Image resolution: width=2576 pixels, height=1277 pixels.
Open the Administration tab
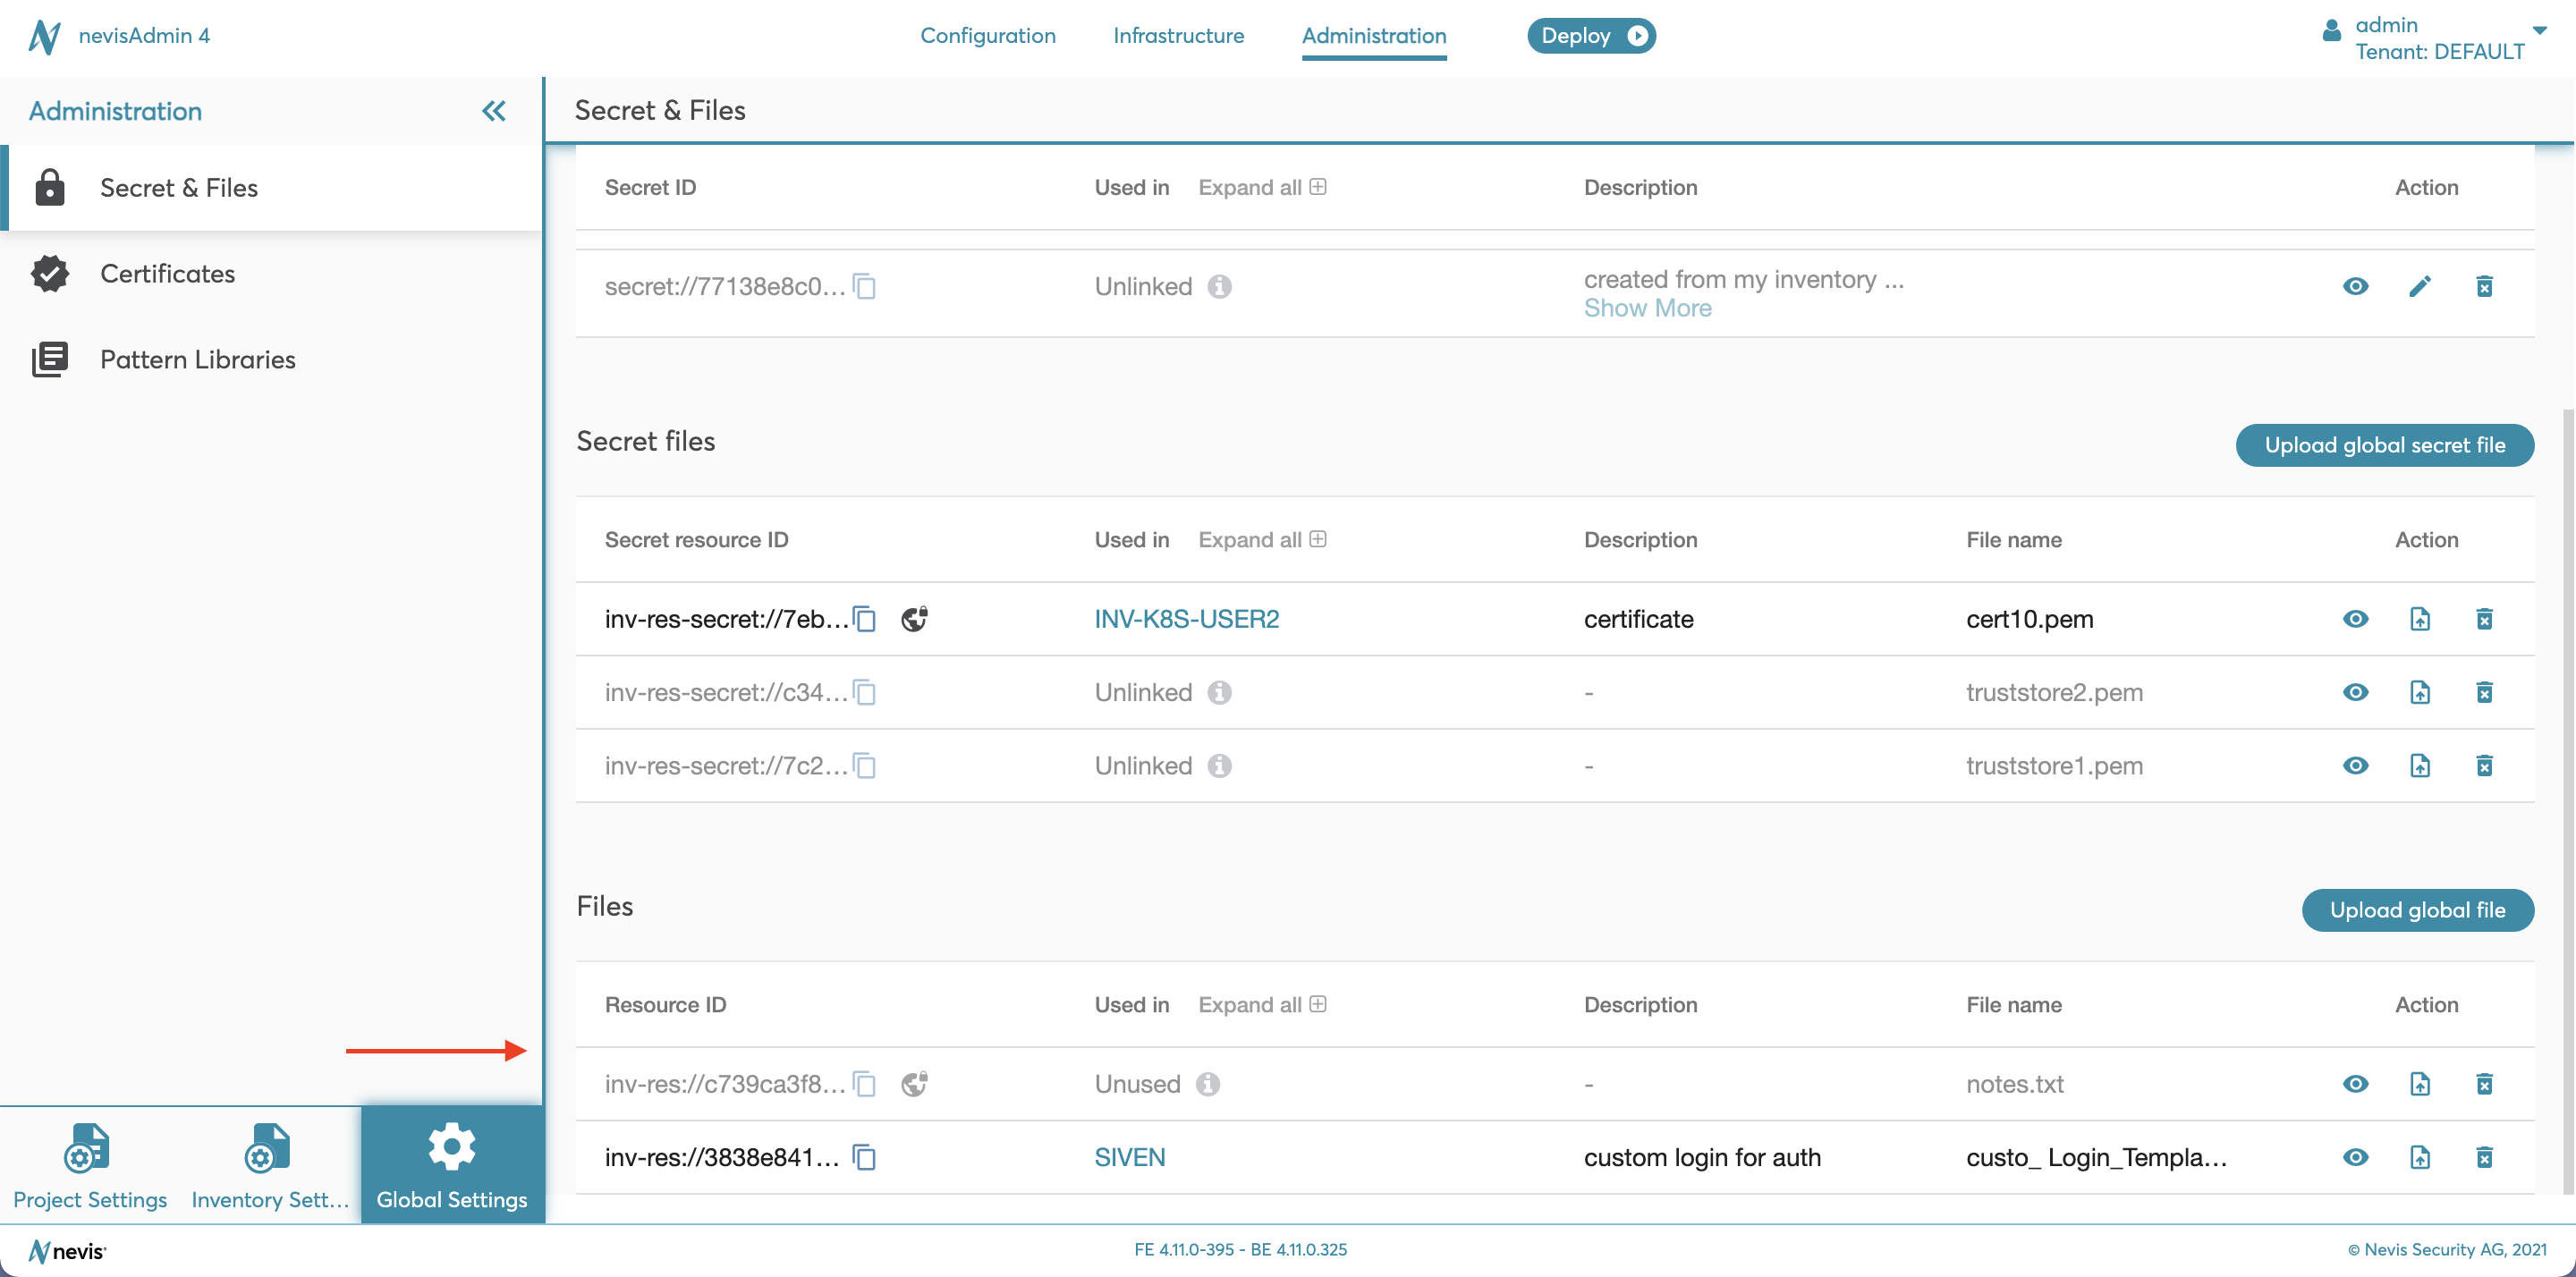[x=1374, y=36]
